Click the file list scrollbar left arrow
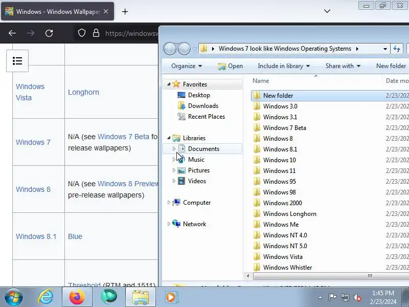409x307 pixels. click(248, 276)
